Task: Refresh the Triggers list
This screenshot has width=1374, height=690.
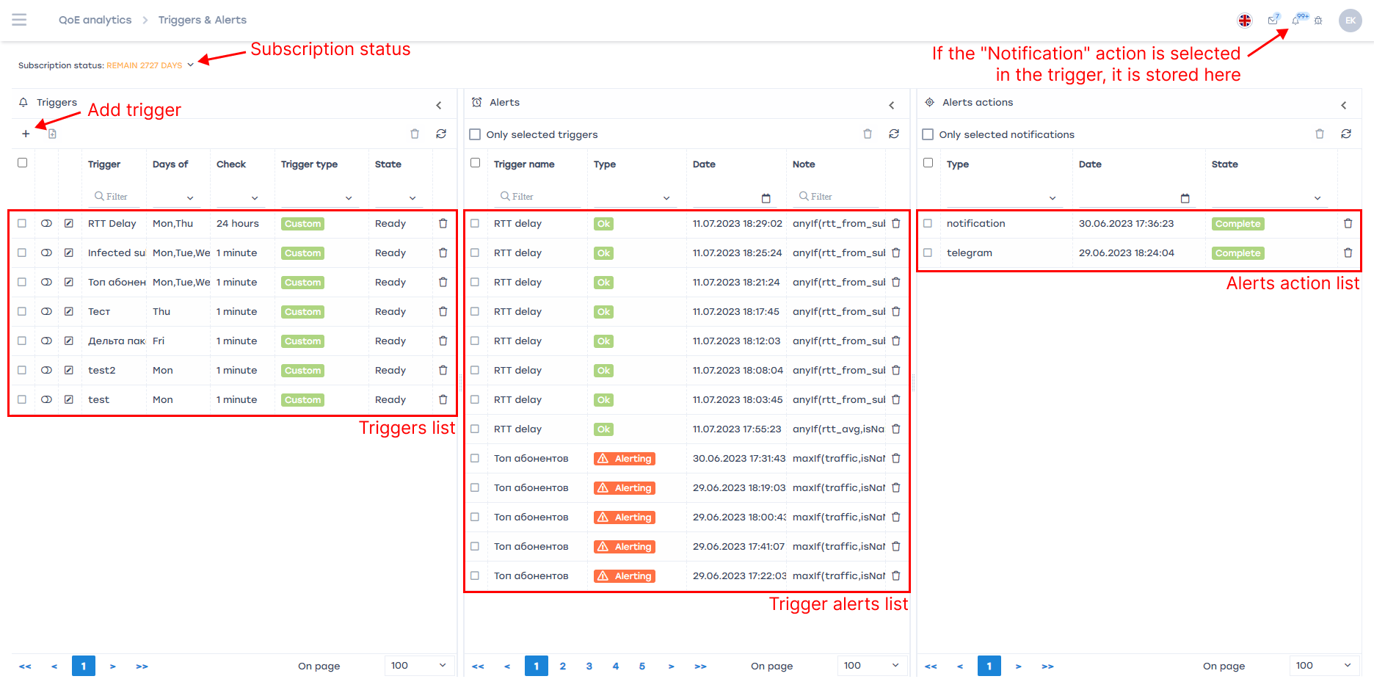Action: tap(441, 134)
